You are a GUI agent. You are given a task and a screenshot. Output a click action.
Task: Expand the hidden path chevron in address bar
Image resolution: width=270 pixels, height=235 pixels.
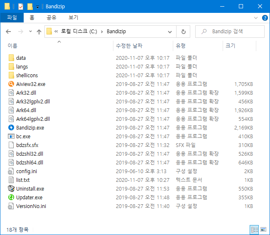pos(56,32)
